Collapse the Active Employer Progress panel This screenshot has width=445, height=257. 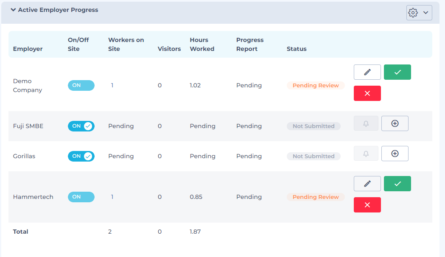pos(13,10)
